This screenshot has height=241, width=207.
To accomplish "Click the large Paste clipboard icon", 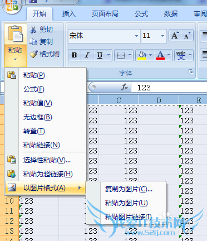I will [16, 34].
